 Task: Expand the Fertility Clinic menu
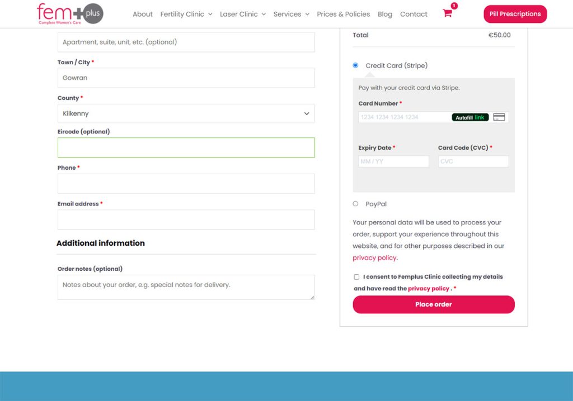(x=186, y=14)
